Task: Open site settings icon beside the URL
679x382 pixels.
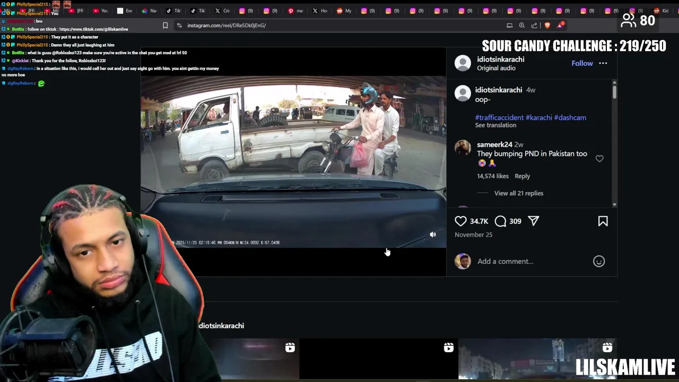Action: pos(179,25)
